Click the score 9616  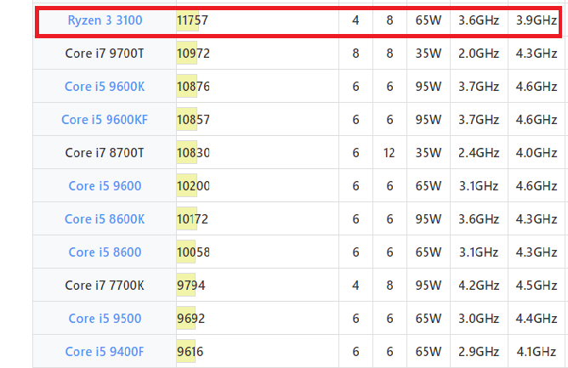pos(190,351)
